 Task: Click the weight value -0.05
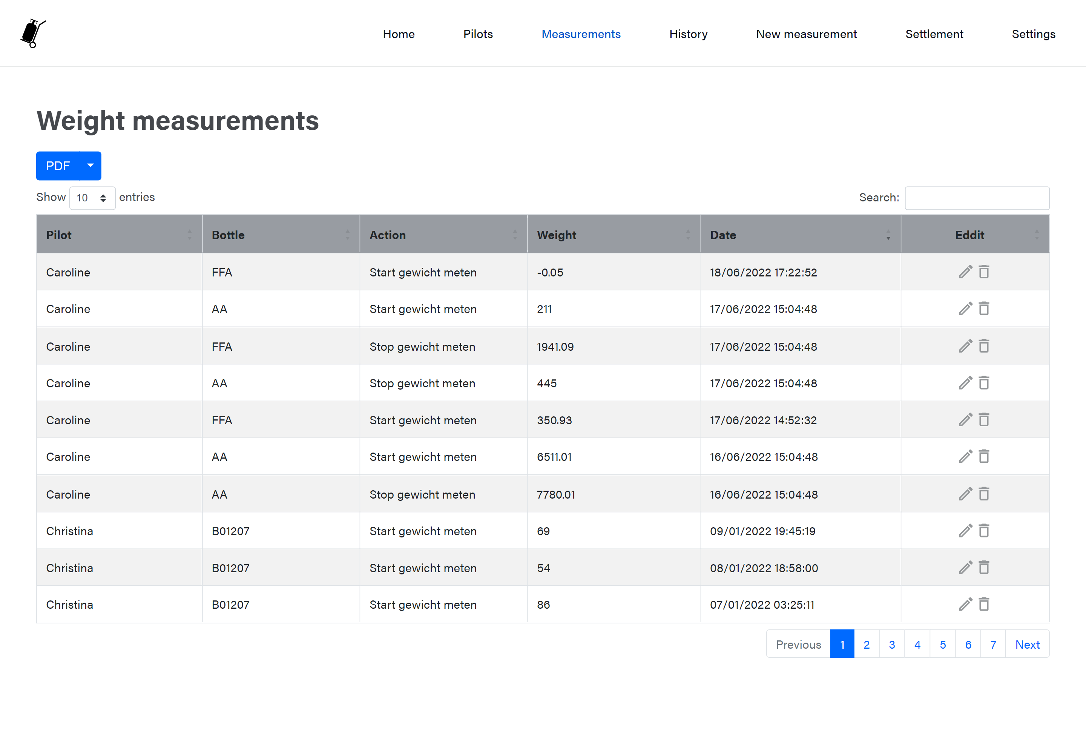click(x=550, y=273)
